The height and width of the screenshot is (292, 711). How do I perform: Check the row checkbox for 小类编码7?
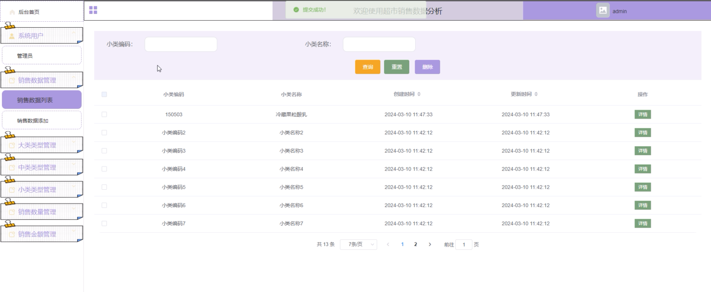pyautogui.click(x=104, y=223)
